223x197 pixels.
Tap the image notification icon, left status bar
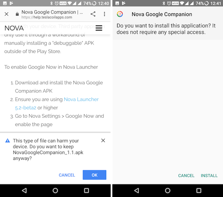[x=5, y=3]
